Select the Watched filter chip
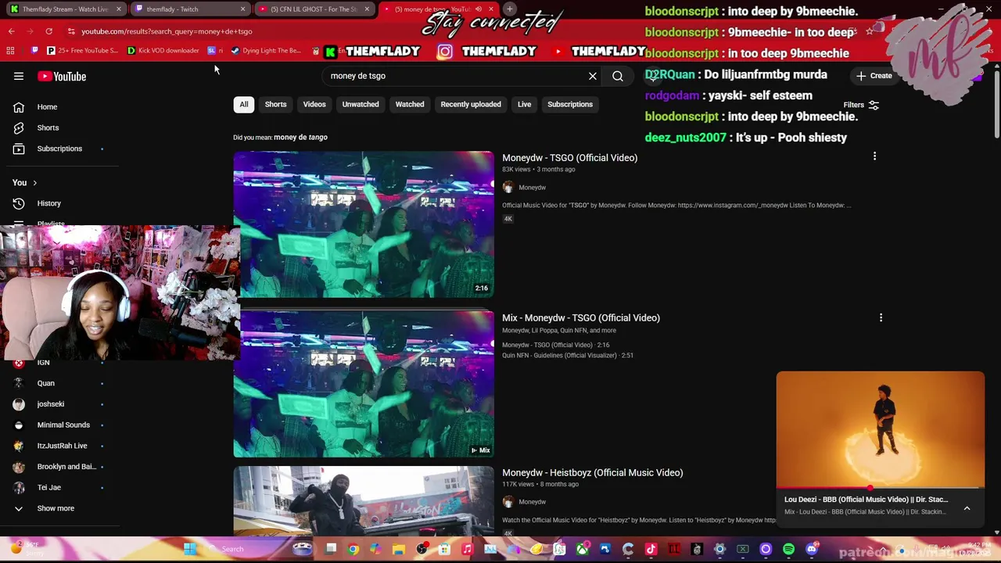The height and width of the screenshot is (563, 1001). pyautogui.click(x=410, y=104)
